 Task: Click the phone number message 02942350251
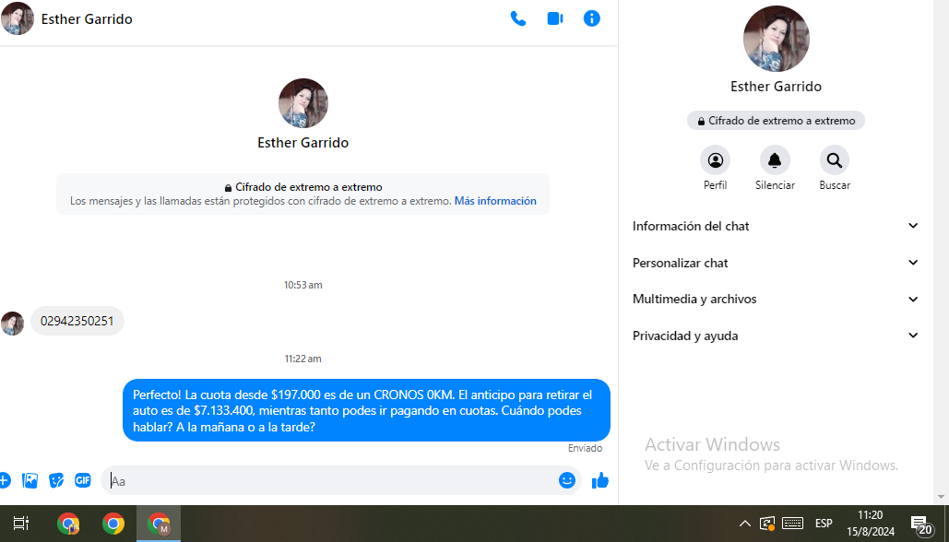pyautogui.click(x=77, y=321)
